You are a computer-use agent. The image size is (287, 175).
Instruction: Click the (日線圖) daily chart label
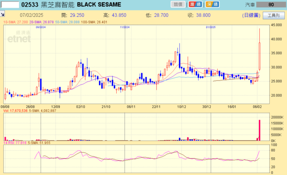tap(251, 15)
